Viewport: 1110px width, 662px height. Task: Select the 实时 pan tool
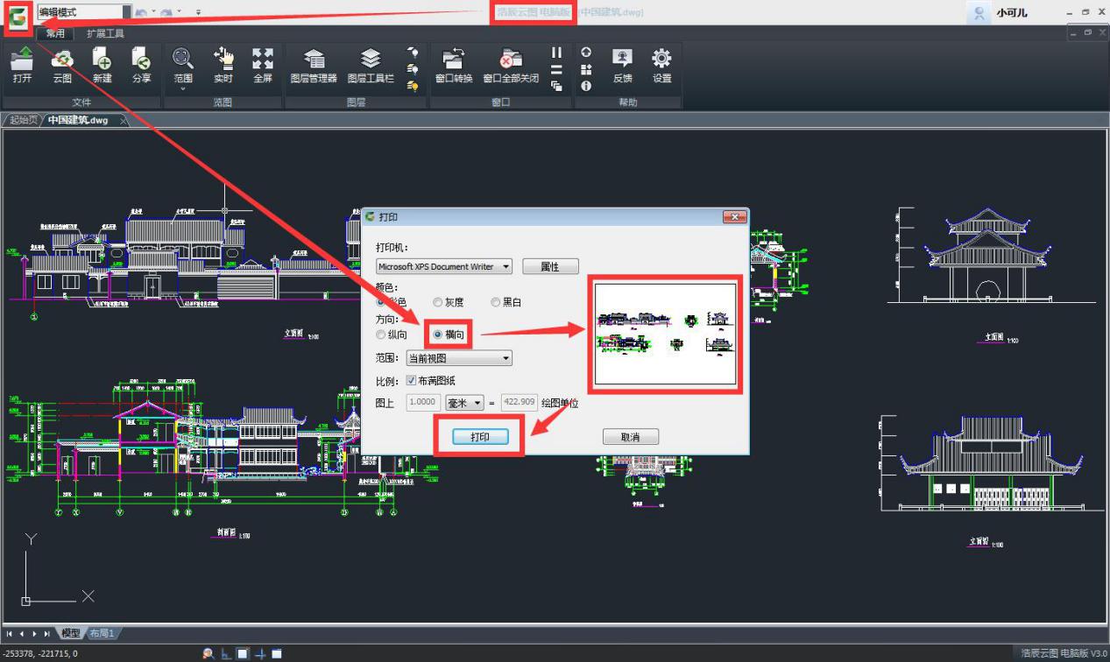coord(223,61)
